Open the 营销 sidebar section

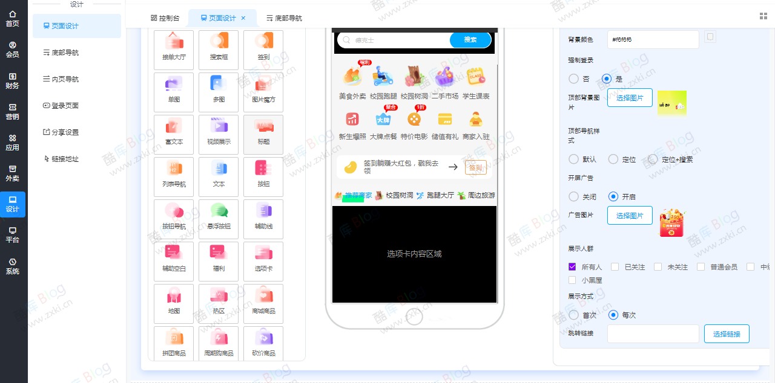(13, 111)
